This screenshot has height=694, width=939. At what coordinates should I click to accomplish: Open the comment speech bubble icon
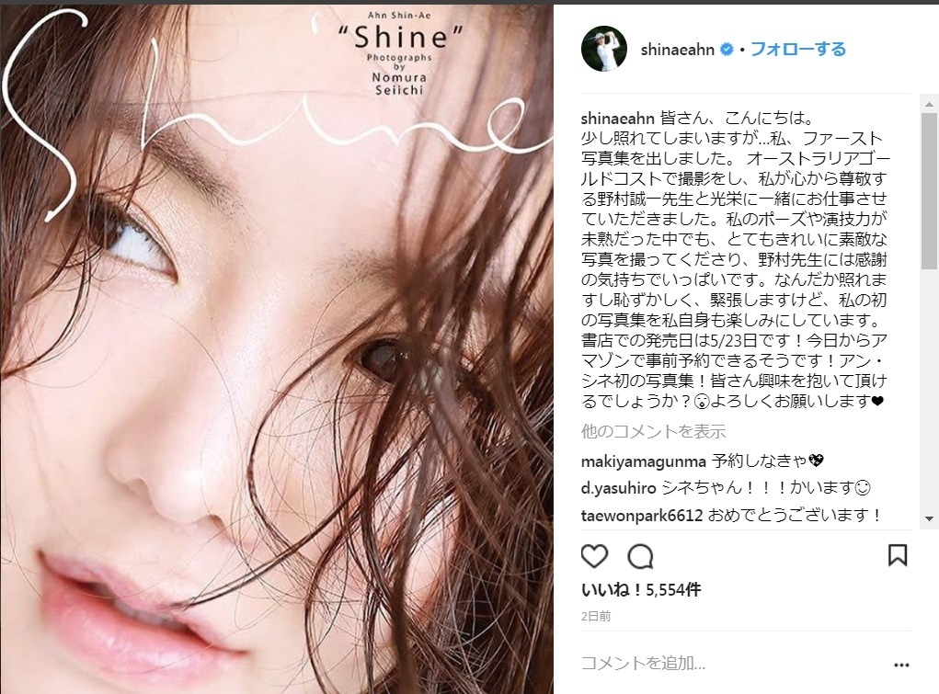[640, 556]
